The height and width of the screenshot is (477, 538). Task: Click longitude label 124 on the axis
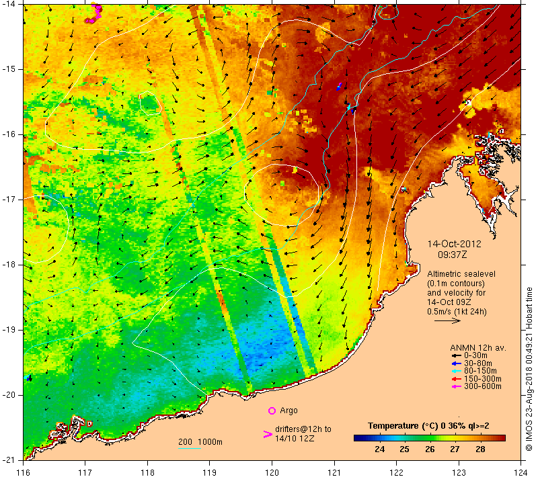pyautogui.click(x=521, y=472)
